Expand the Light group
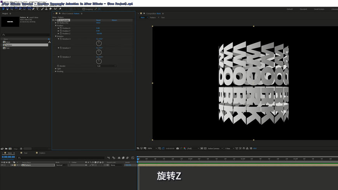This screenshot has height=190, width=338. point(56,69)
